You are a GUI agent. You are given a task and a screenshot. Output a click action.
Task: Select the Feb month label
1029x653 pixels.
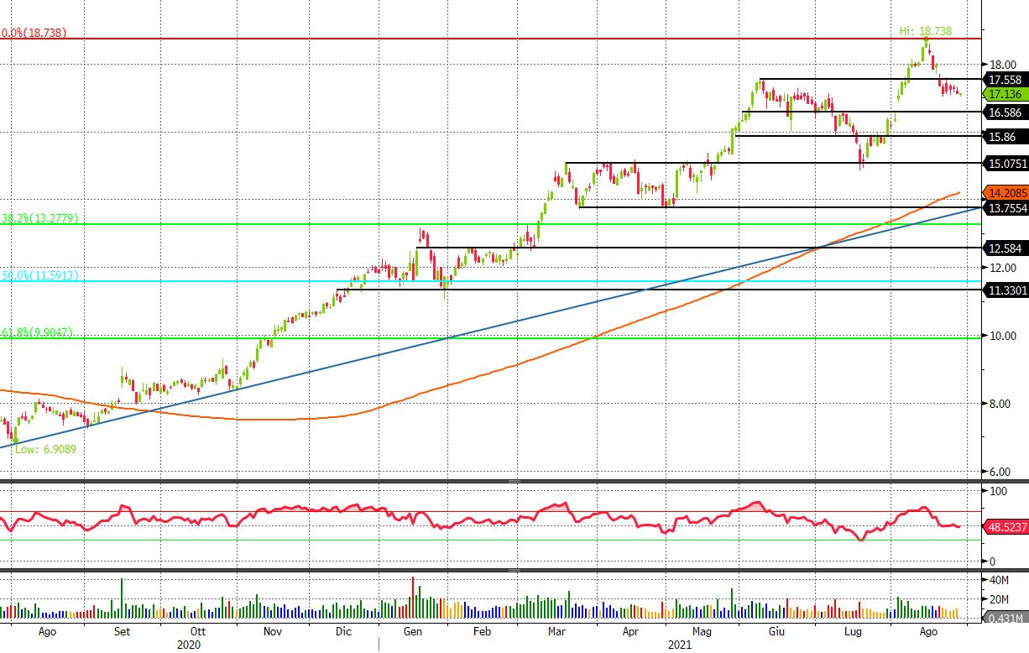point(483,631)
